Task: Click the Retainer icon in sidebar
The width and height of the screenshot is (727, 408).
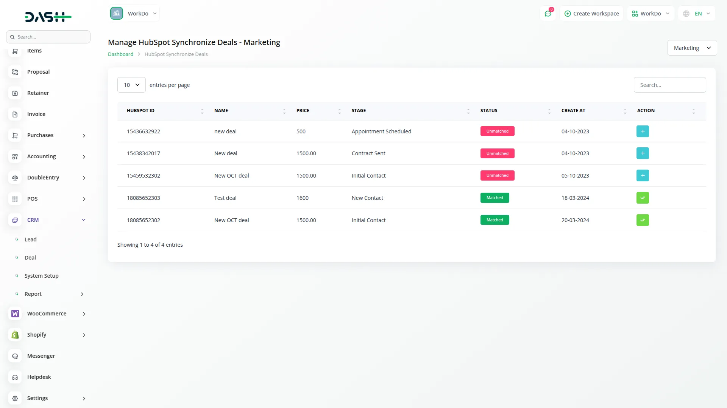Action: [15, 93]
